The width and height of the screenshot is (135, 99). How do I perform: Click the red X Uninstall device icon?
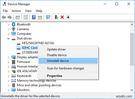[x=62, y=17]
